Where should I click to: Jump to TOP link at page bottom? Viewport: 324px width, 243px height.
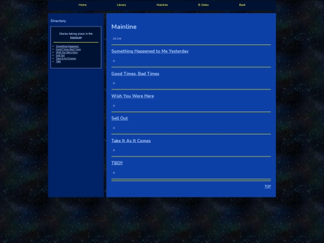[x=268, y=187]
